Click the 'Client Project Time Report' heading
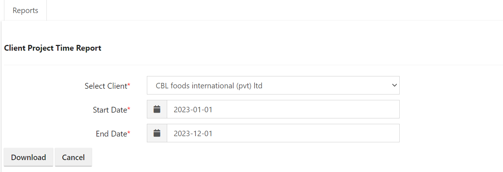Screen dimensions: 503x172 click(53, 48)
